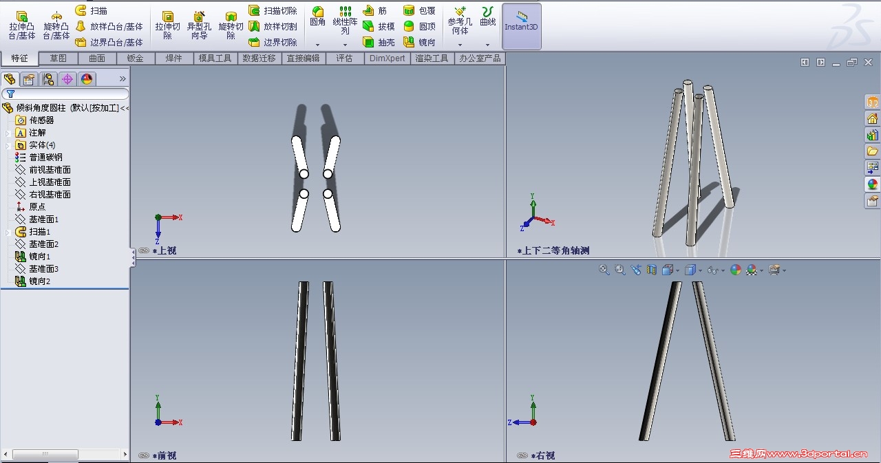Select the 普通碳钢 material item
The image size is (881, 463).
39,158
